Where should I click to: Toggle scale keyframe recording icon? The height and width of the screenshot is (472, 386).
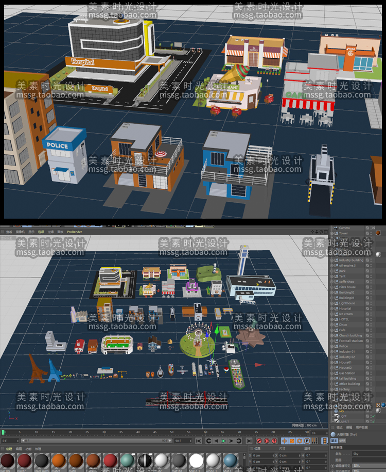pyautogui.click(x=292, y=441)
